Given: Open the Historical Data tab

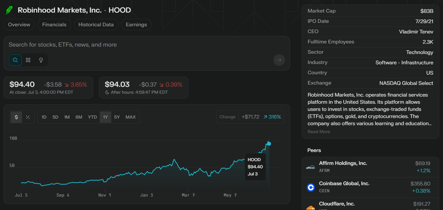Looking at the screenshot, I should click(x=96, y=25).
